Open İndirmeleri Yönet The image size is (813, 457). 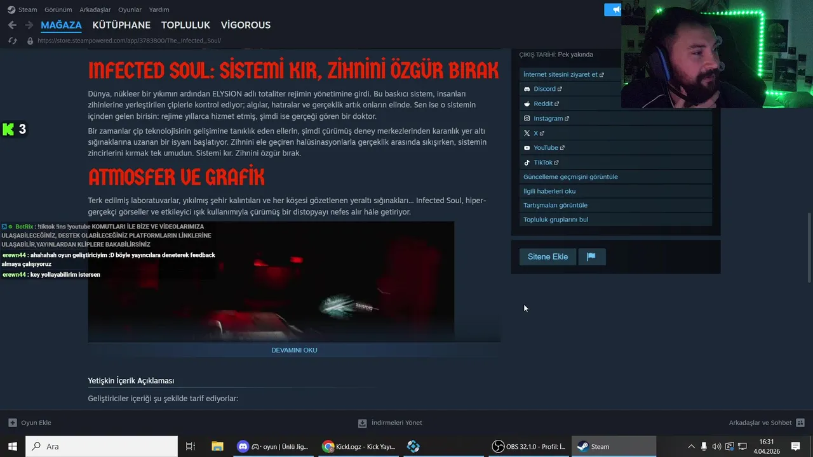click(x=390, y=423)
